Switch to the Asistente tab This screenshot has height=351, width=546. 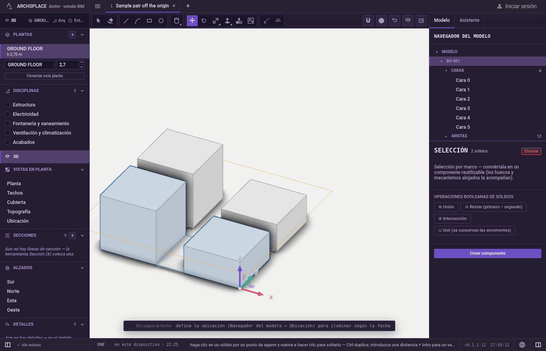tap(470, 20)
